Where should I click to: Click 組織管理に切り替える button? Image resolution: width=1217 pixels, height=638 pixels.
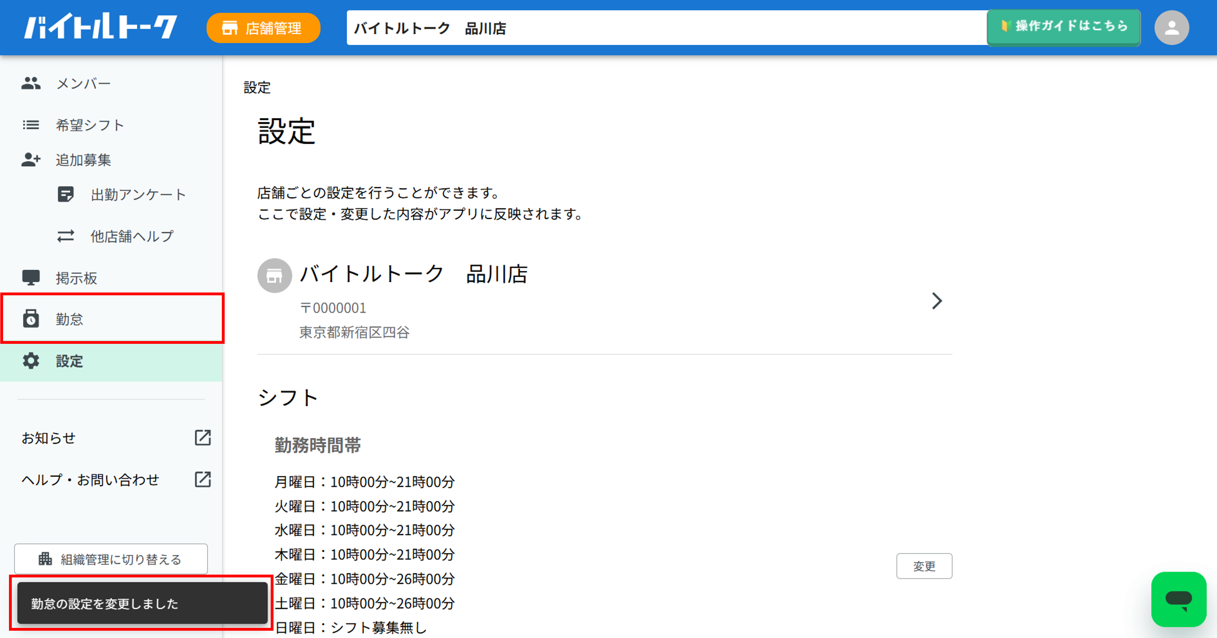[x=111, y=559]
